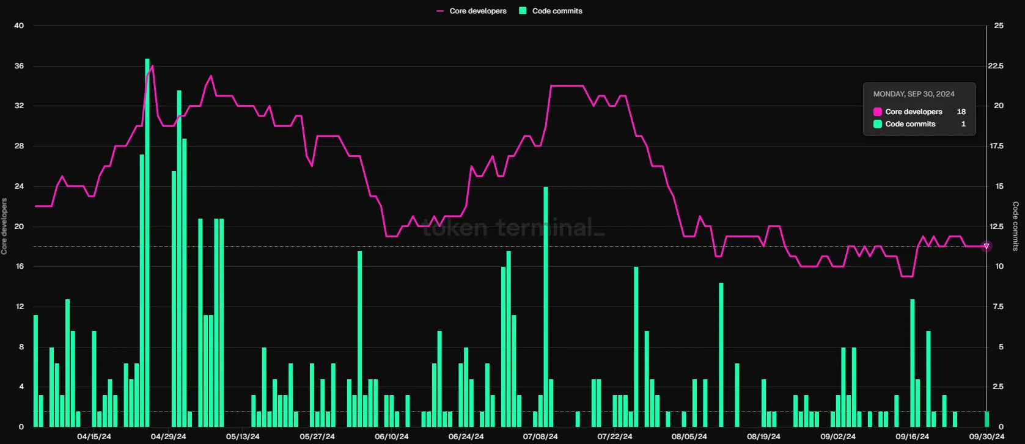Click the pink swatch in the tooltip
The image size is (1025, 444).
878,112
